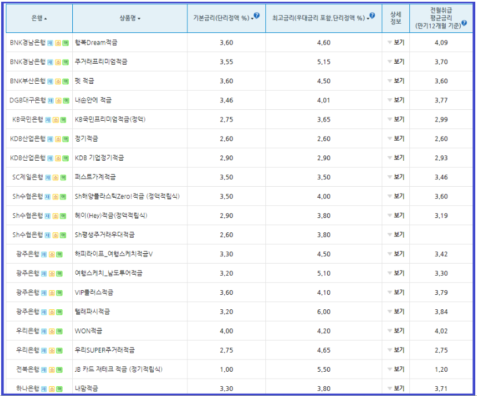Click product name 해피라이프_여행스케치적금V
The image size is (477, 396).
(114, 254)
